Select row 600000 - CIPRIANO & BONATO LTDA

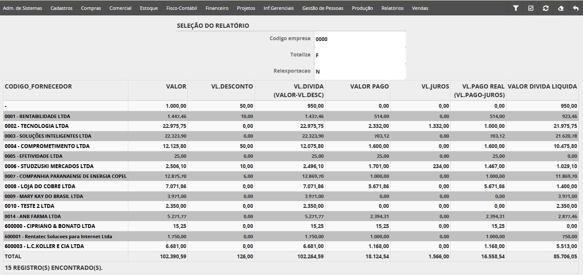(291, 226)
